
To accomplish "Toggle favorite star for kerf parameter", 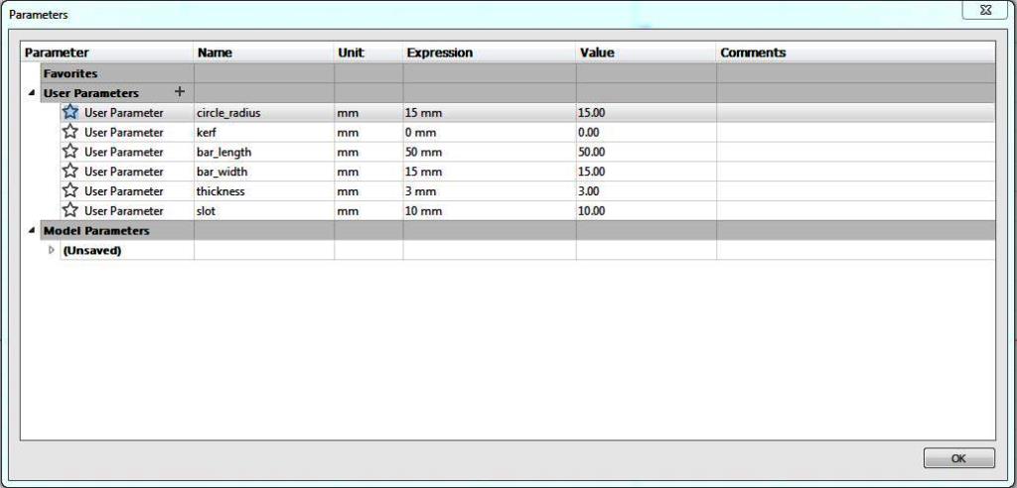I will (71, 132).
